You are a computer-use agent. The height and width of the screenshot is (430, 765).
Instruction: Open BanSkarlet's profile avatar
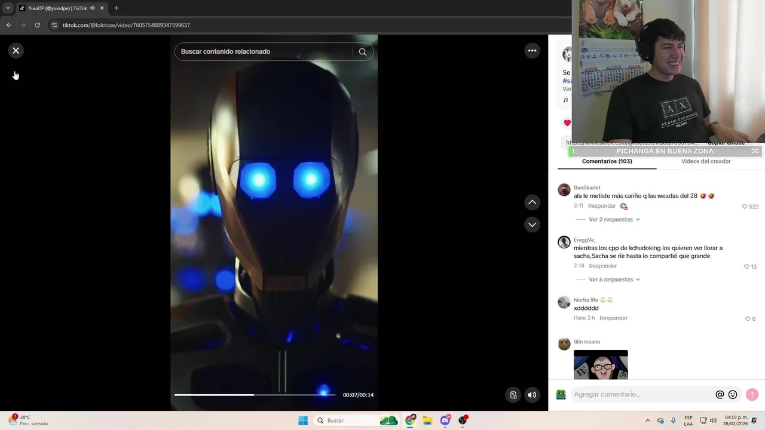click(x=564, y=191)
